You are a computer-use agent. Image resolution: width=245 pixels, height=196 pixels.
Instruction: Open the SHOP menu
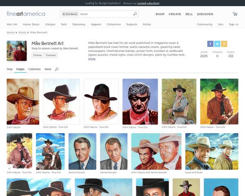160,14
